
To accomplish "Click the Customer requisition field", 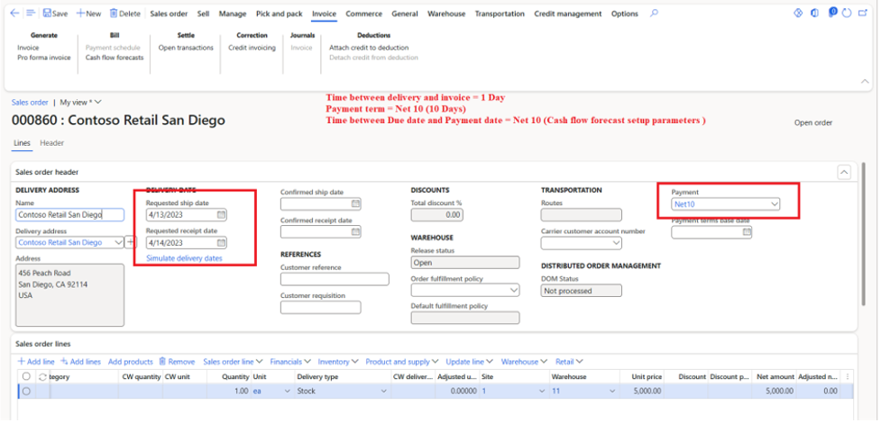I will (321, 307).
